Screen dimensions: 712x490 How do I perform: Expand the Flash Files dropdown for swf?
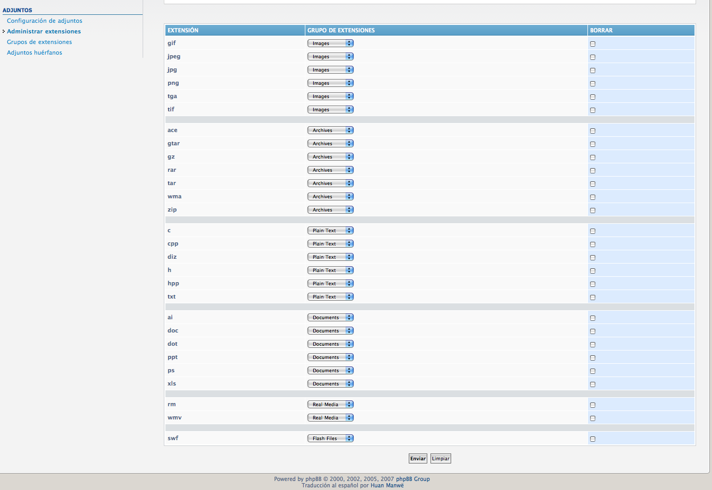[330, 439]
